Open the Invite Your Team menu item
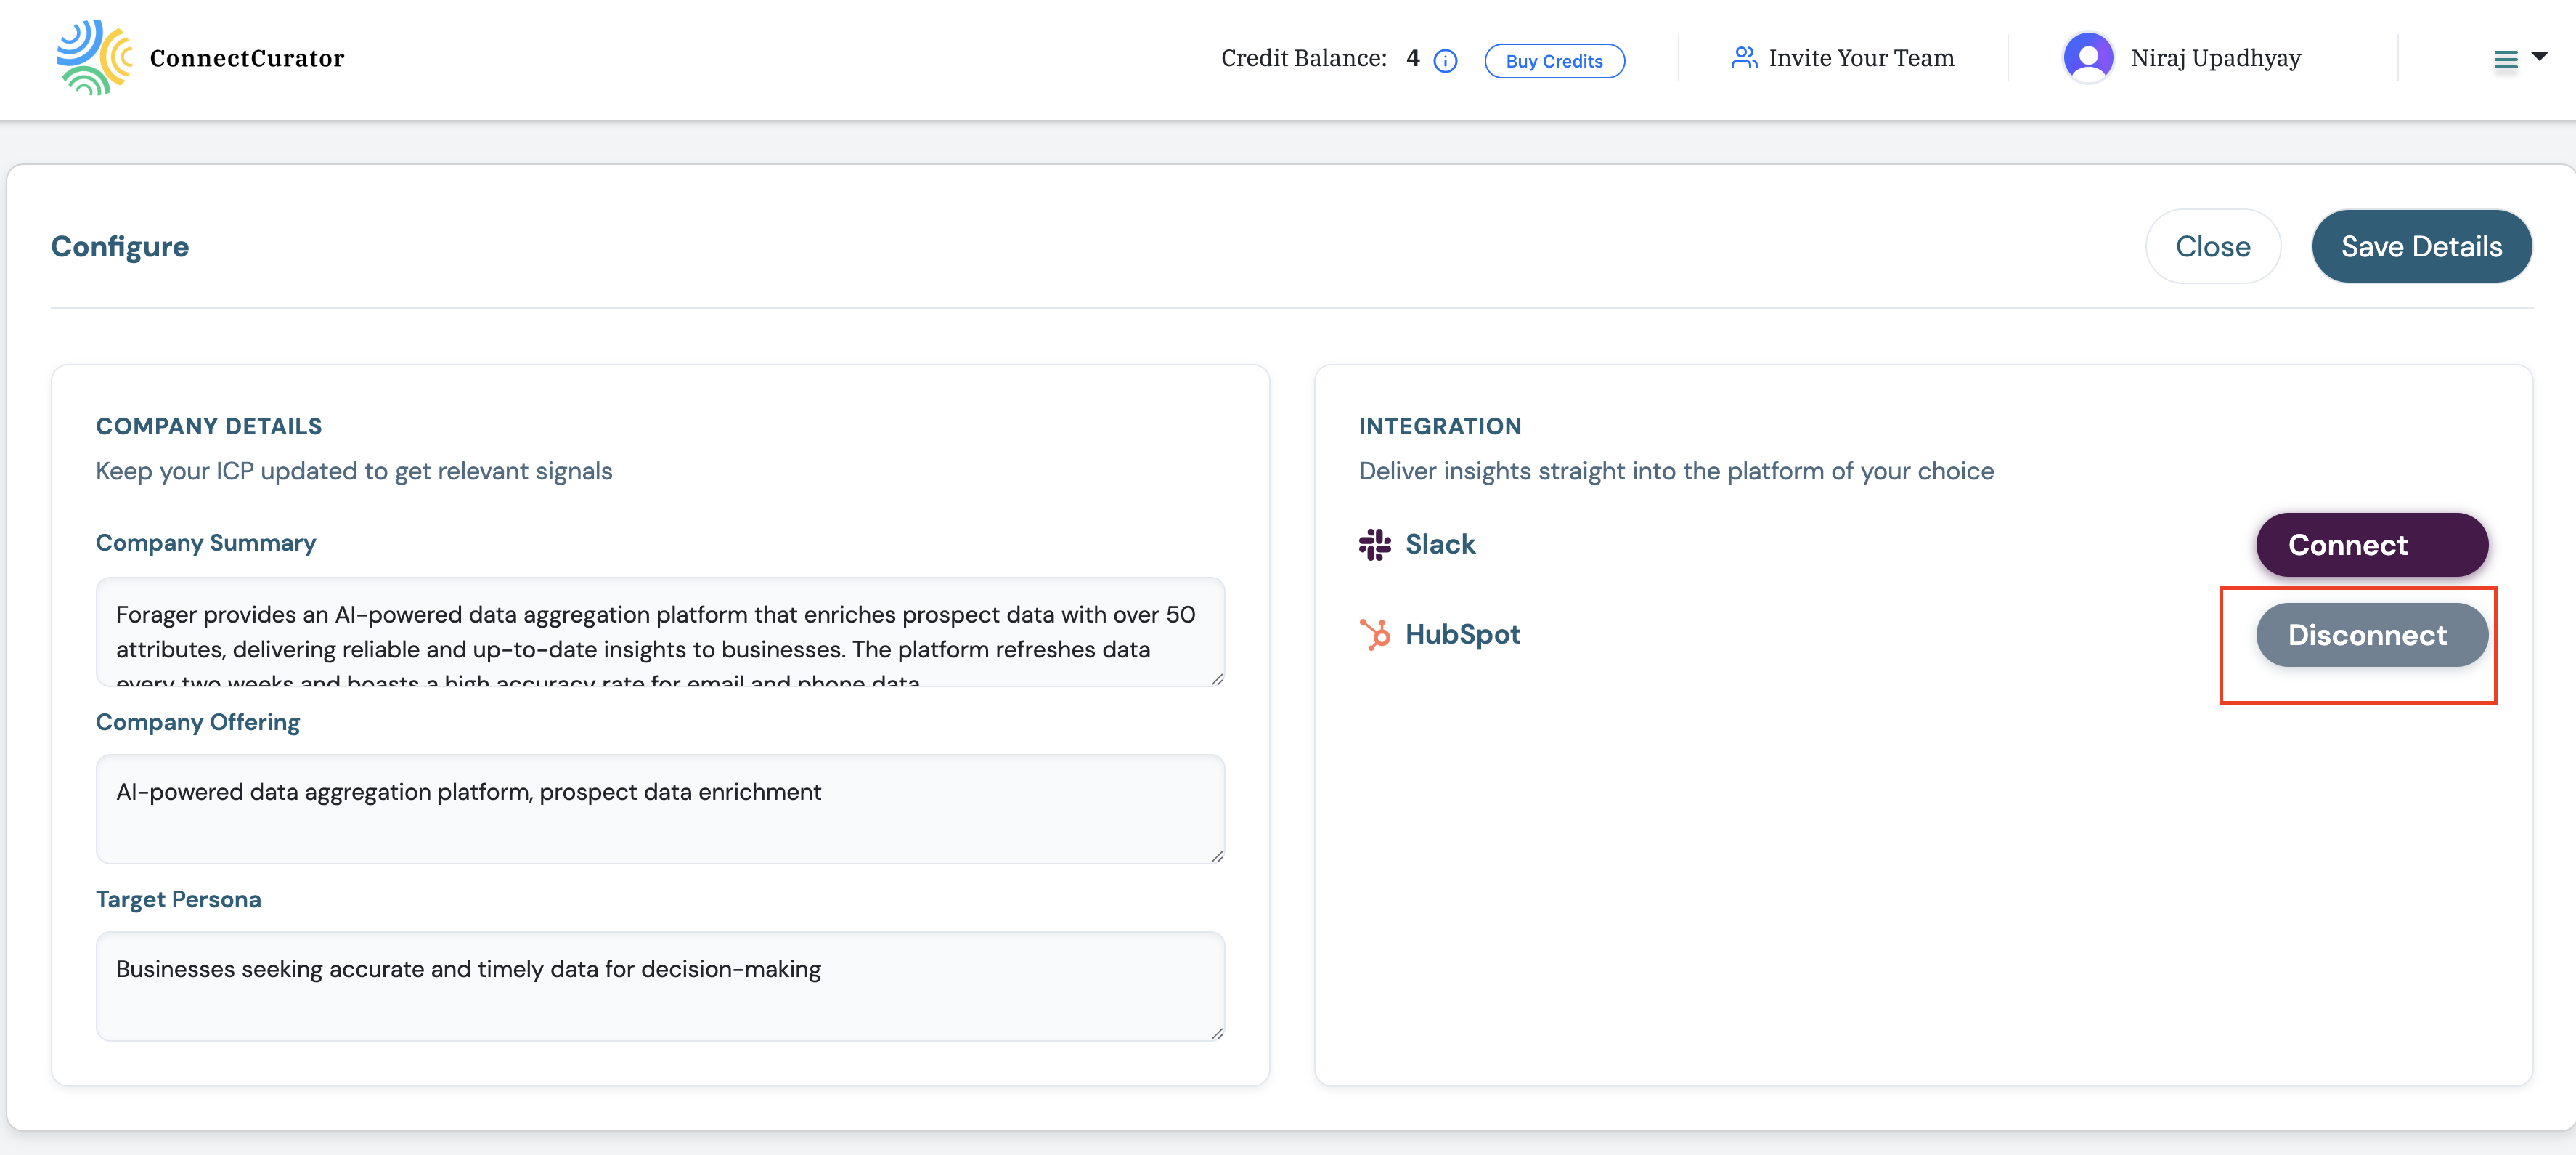 1861,57
